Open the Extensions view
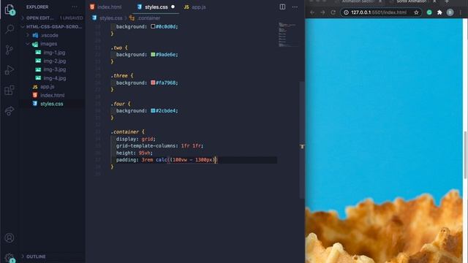 [x=10, y=90]
